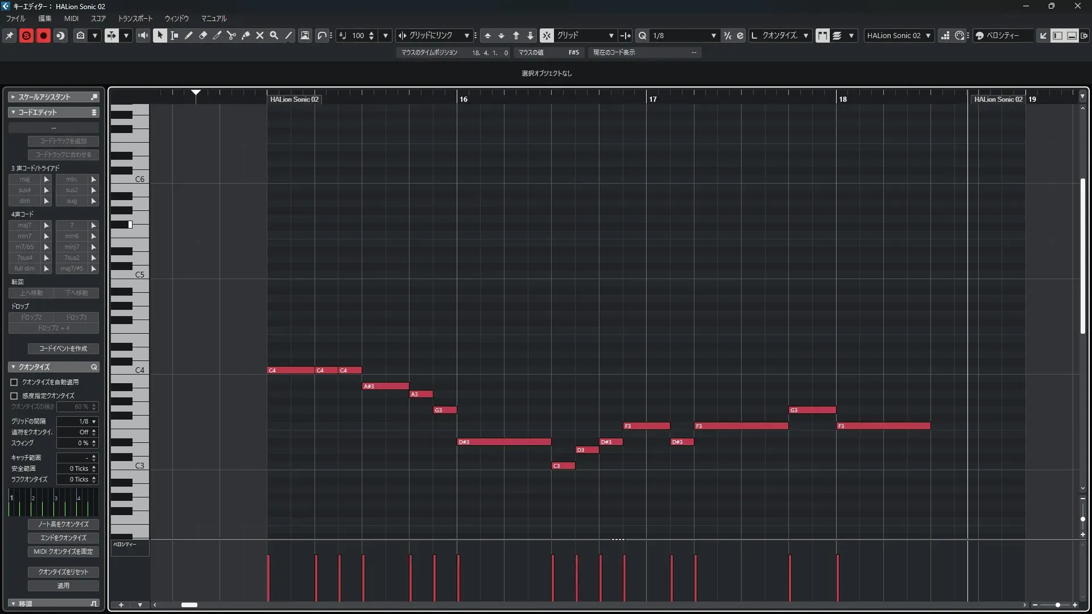
Task: Select the Draw pencil tool
Action: tap(189, 35)
